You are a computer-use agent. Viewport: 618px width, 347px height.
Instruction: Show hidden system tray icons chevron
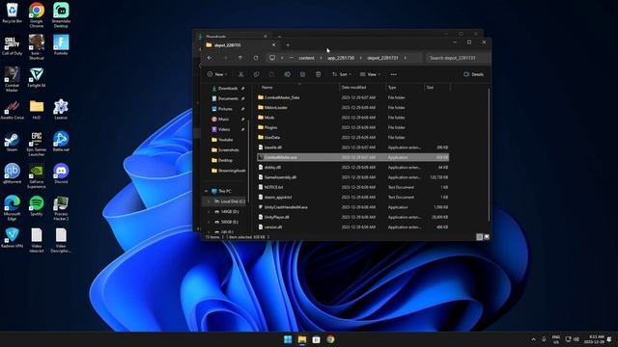(x=533, y=339)
